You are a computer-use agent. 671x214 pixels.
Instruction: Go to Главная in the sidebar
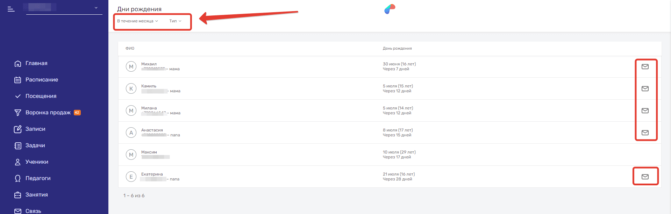click(36, 63)
